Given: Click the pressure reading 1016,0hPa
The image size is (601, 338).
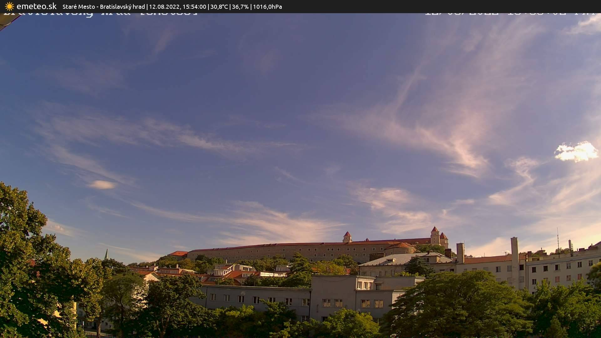Looking at the screenshot, I should pos(268,6).
